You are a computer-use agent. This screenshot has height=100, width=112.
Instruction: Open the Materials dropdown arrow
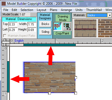pos(110,15)
